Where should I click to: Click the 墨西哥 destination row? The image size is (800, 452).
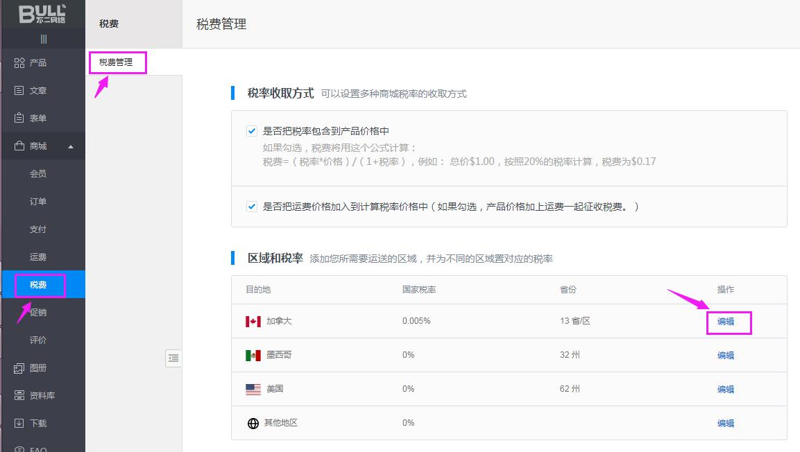point(279,355)
